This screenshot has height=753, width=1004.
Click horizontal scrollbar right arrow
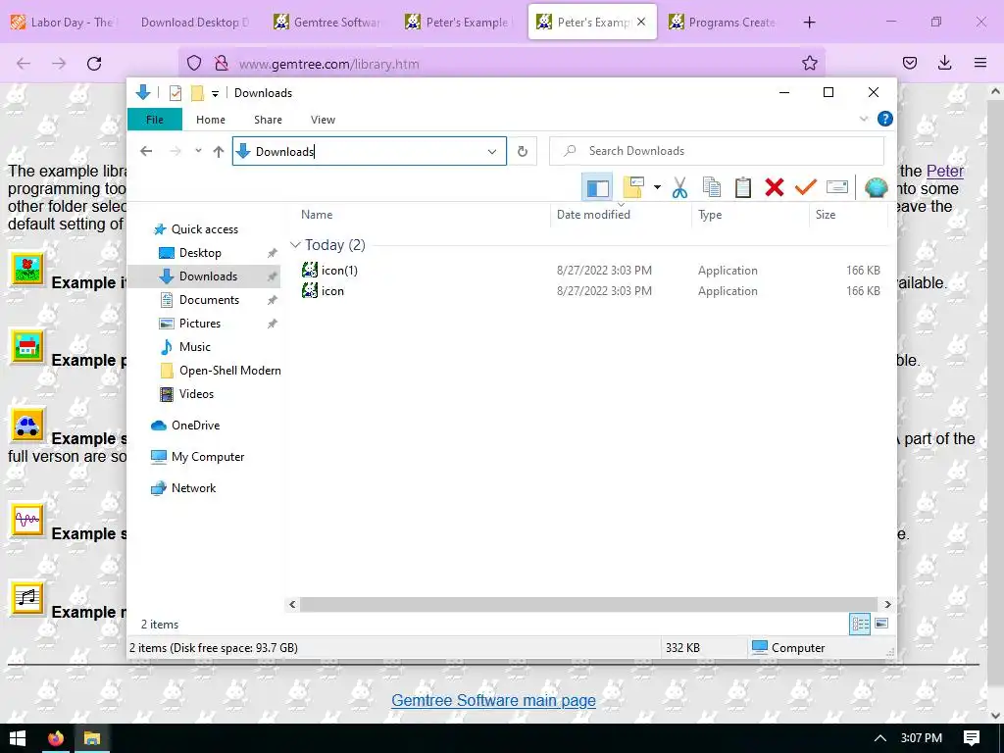(x=887, y=604)
